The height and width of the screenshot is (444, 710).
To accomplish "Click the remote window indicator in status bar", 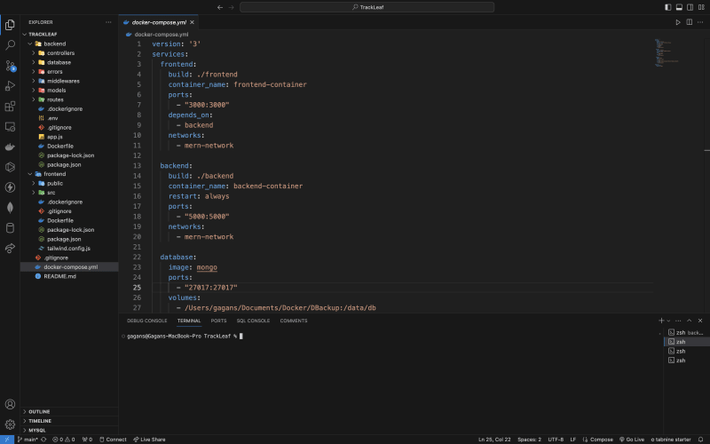I will point(7,440).
